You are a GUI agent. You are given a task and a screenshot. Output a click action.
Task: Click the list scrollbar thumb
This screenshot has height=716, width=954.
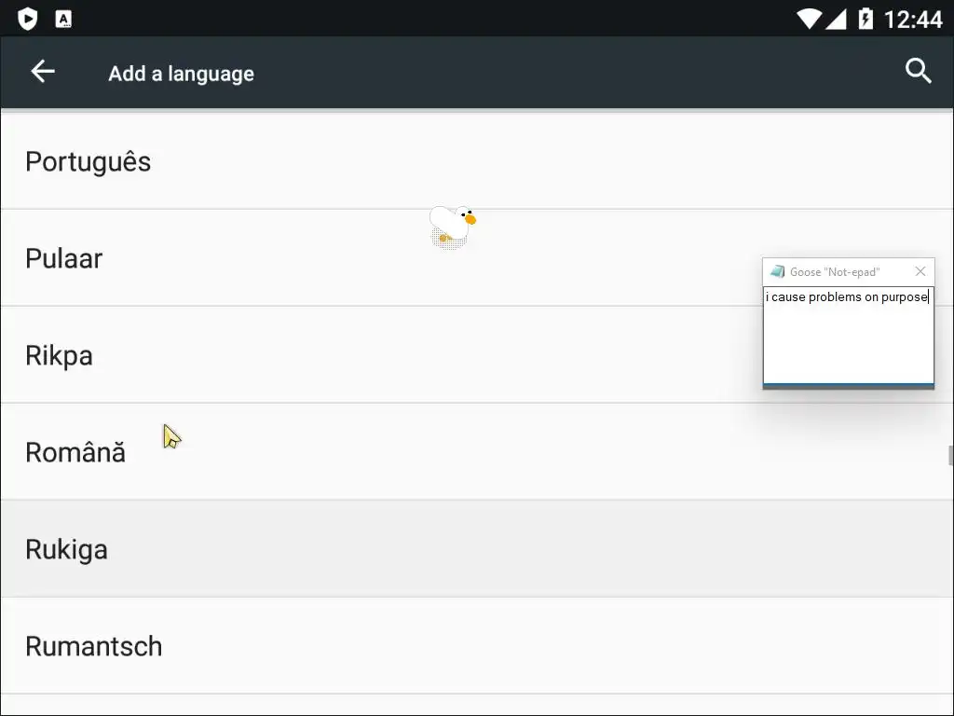[950, 455]
